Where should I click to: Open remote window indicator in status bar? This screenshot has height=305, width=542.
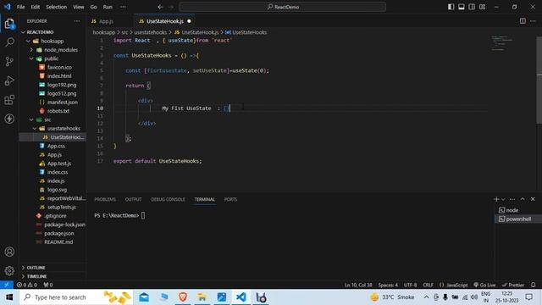coord(7,285)
